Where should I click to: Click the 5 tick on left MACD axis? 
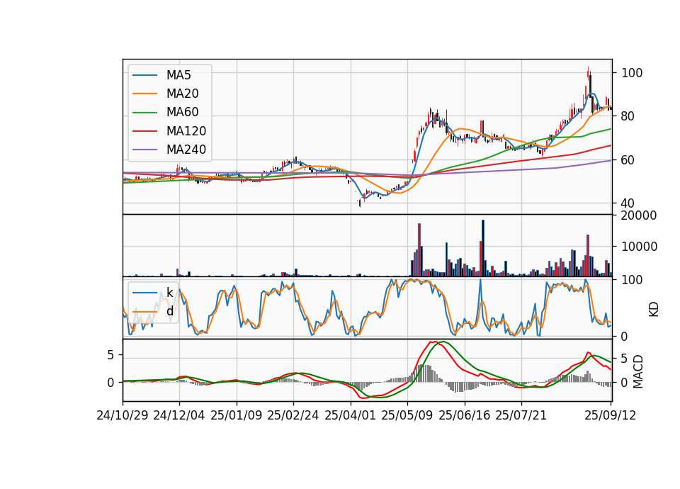[110, 355]
